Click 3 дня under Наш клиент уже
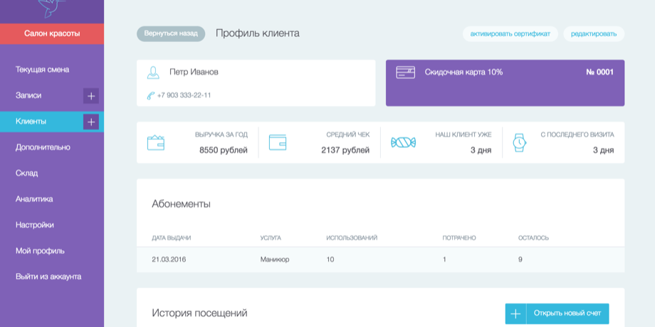Screen dimensions: 655x327 click(481, 151)
